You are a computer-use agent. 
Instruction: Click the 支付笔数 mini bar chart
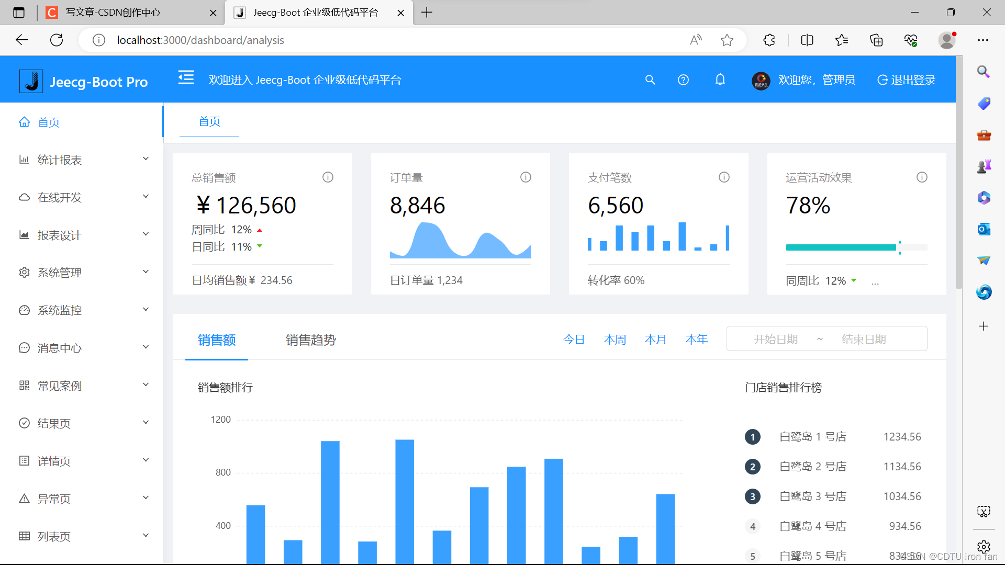658,236
